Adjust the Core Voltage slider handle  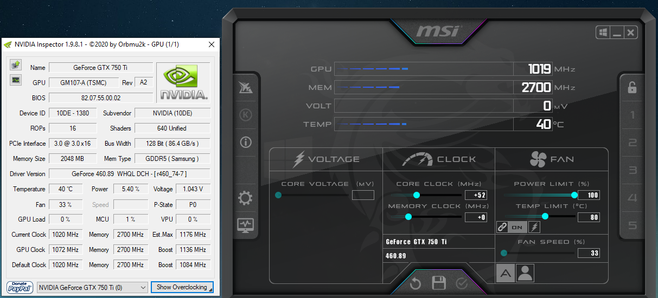(x=278, y=195)
